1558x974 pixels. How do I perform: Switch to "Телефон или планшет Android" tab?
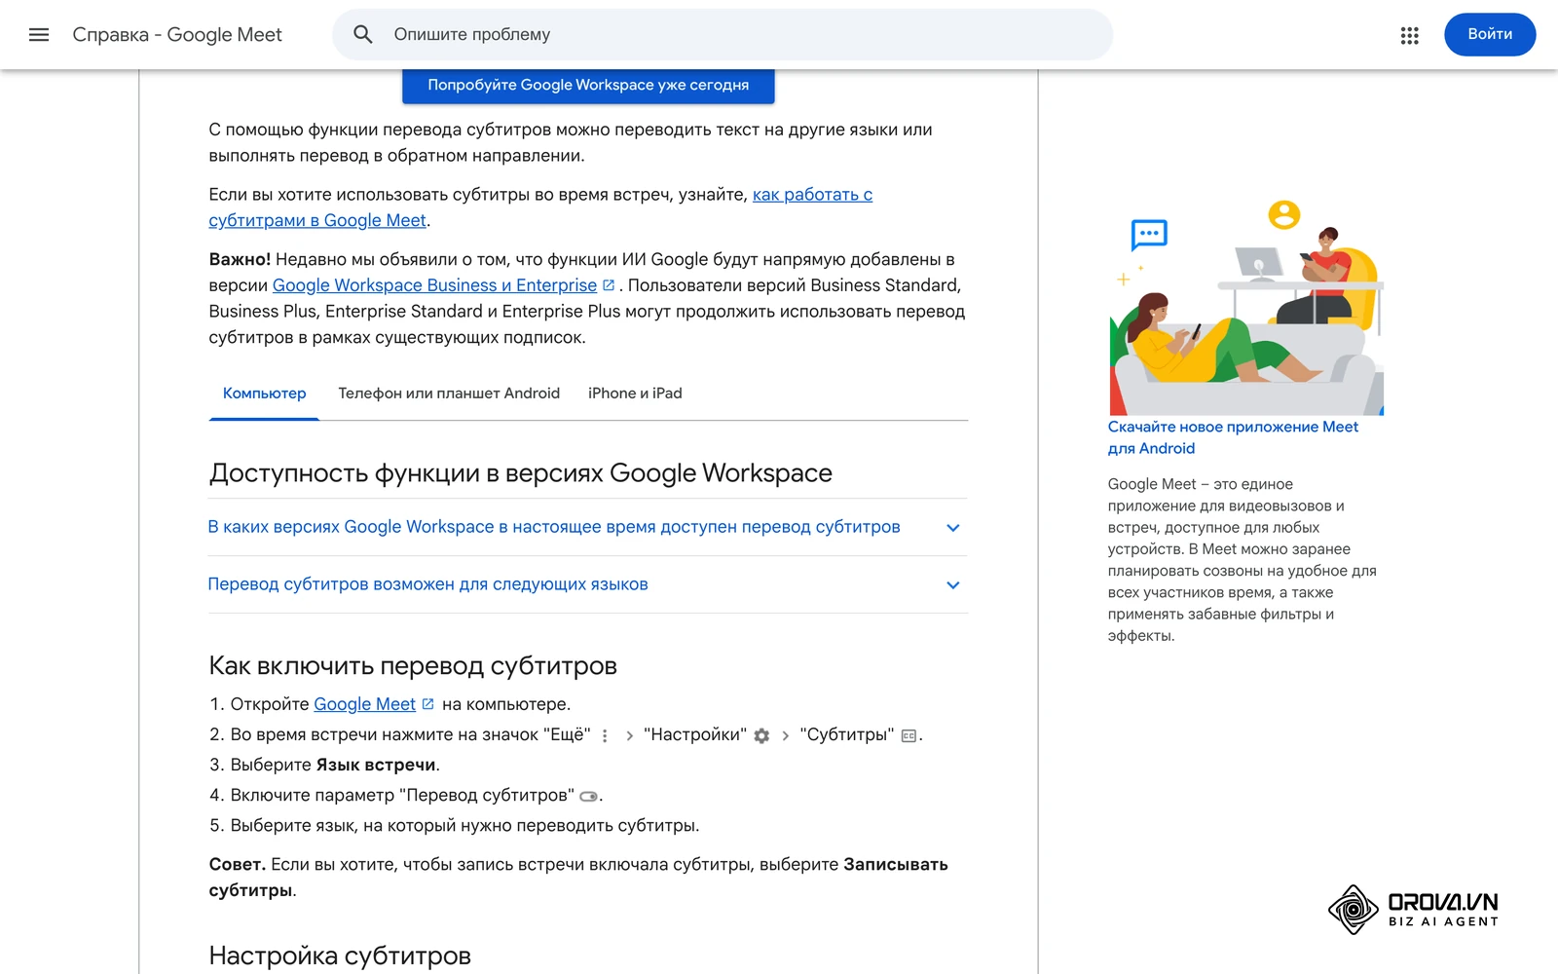coord(449,393)
